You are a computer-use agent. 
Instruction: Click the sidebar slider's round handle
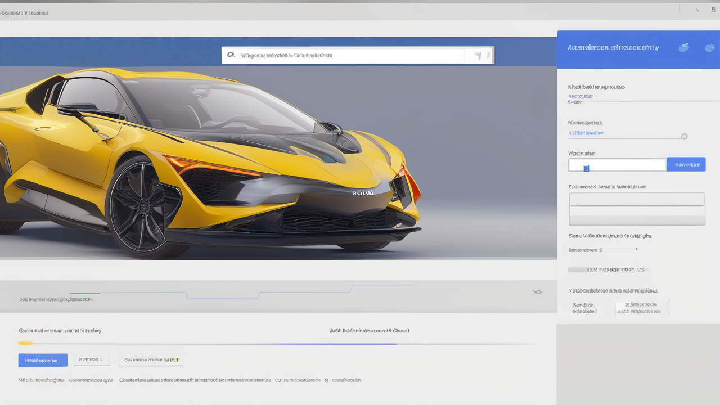point(684,136)
